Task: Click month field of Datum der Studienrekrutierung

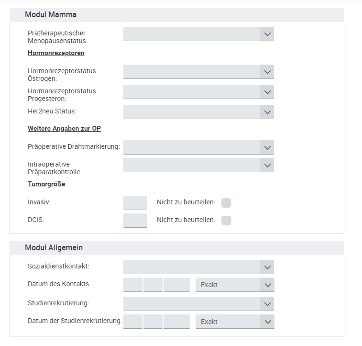Action: point(153,322)
